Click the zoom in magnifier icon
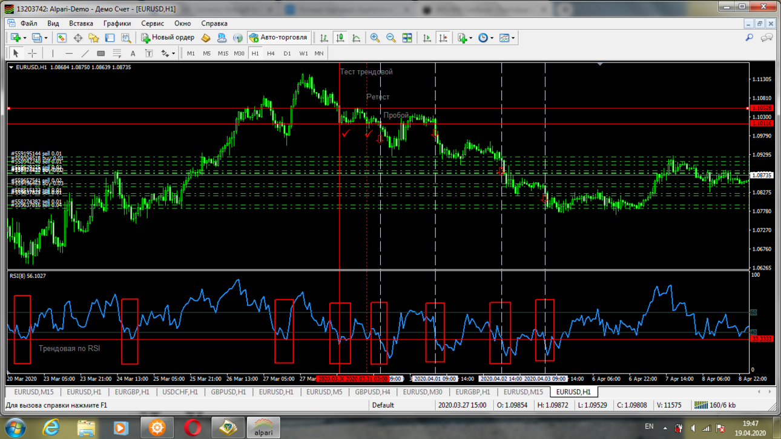This screenshot has height=439, width=781. pos(375,38)
